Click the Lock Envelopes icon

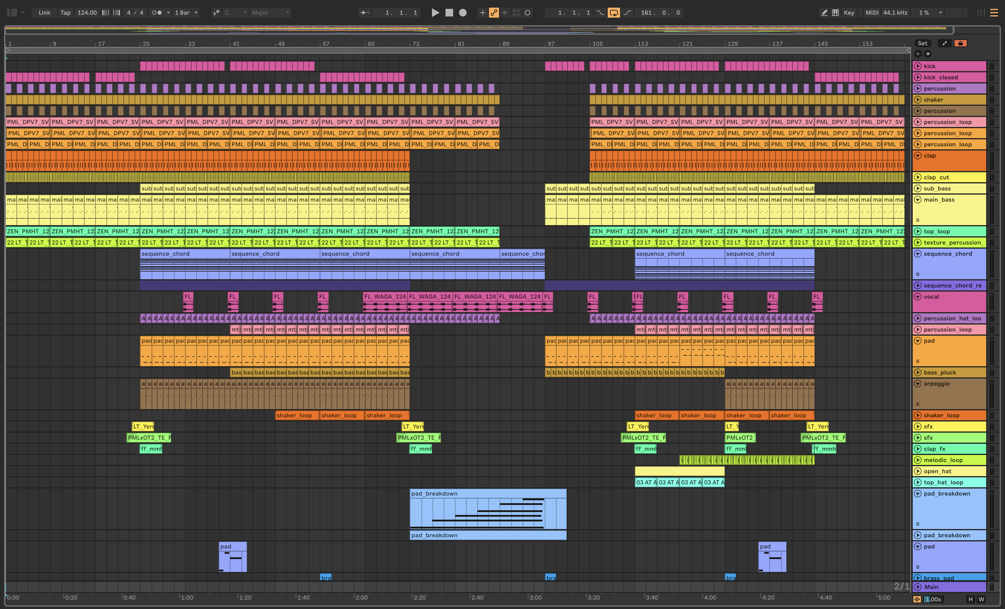pos(961,43)
